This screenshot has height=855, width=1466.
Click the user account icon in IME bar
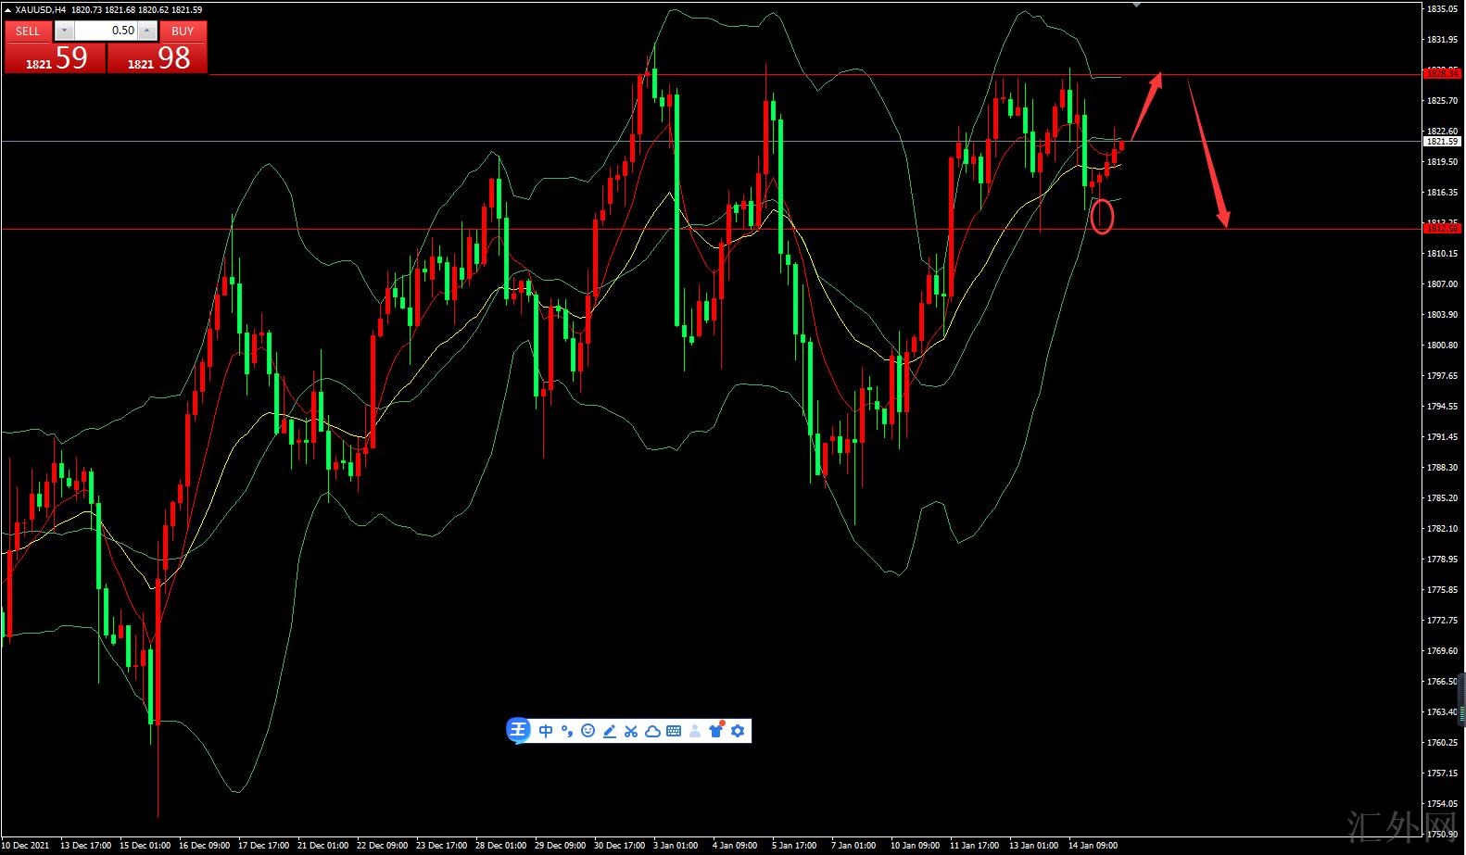point(695,731)
